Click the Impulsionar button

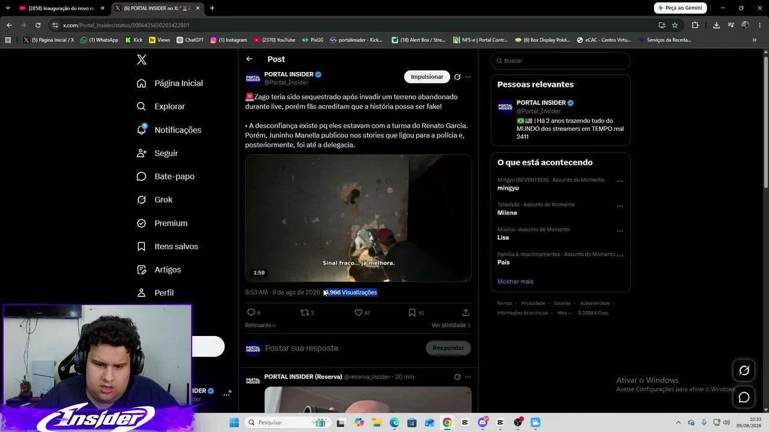tap(427, 77)
